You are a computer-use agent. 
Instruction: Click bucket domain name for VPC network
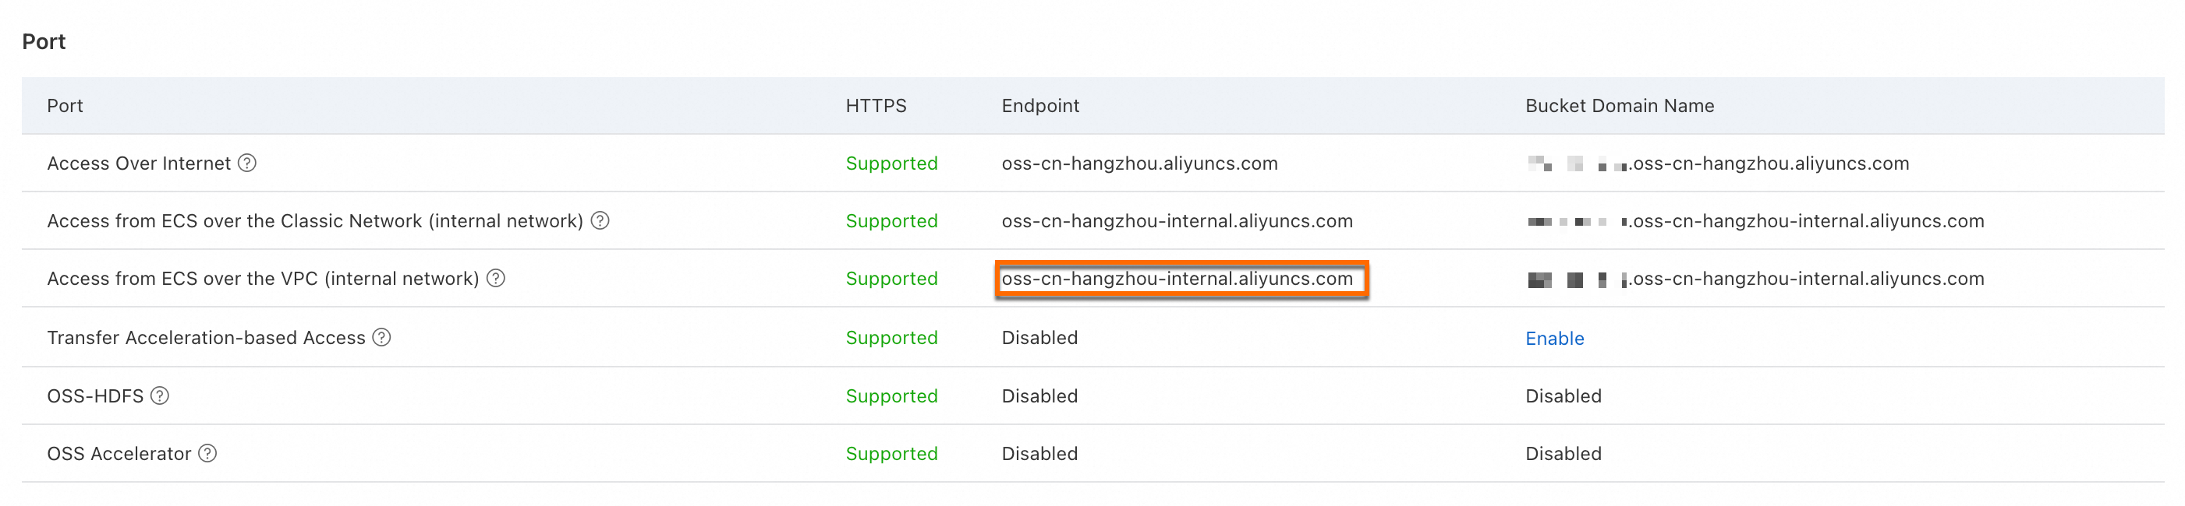1807,279
